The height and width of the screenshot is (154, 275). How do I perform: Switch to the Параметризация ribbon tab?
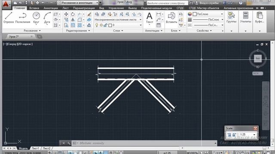tap(84, 8)
